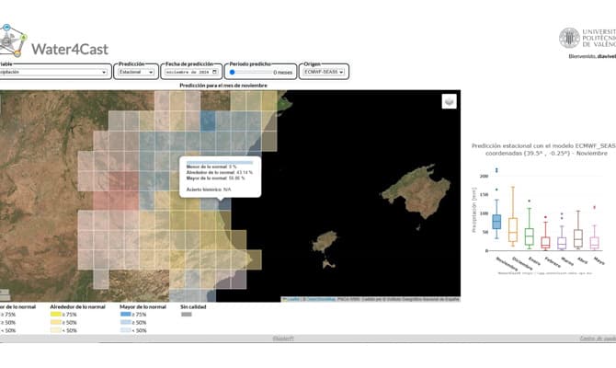Expand the Variable dropdown

click(x=53, y=72)
